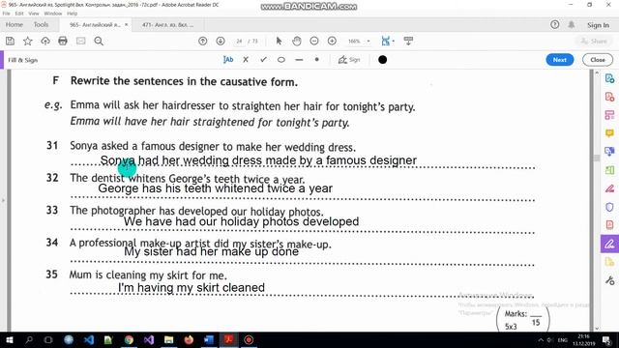619x348 pixels.
Task: Zoom out with the minus icon
Action: coord(314,41)
